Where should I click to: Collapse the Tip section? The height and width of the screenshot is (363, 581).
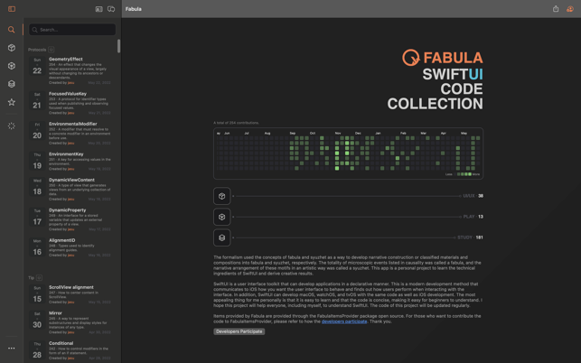[x=39, y=277]
